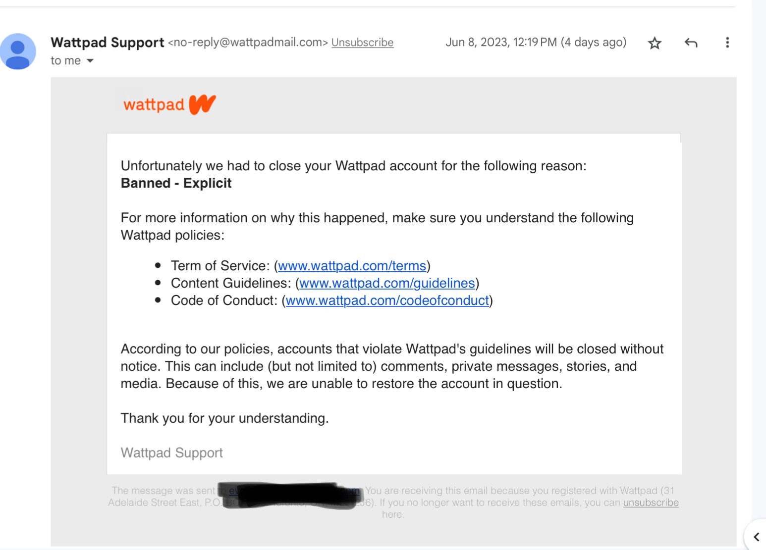Toggle email importance with the star
Image resolution: width=766 pixels, height=550 pixels.
655,43
